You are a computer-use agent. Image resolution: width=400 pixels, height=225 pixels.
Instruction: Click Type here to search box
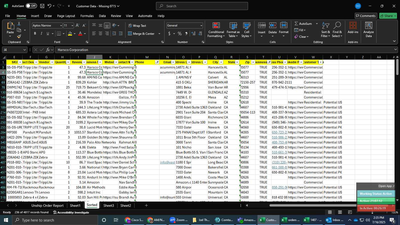55,220
